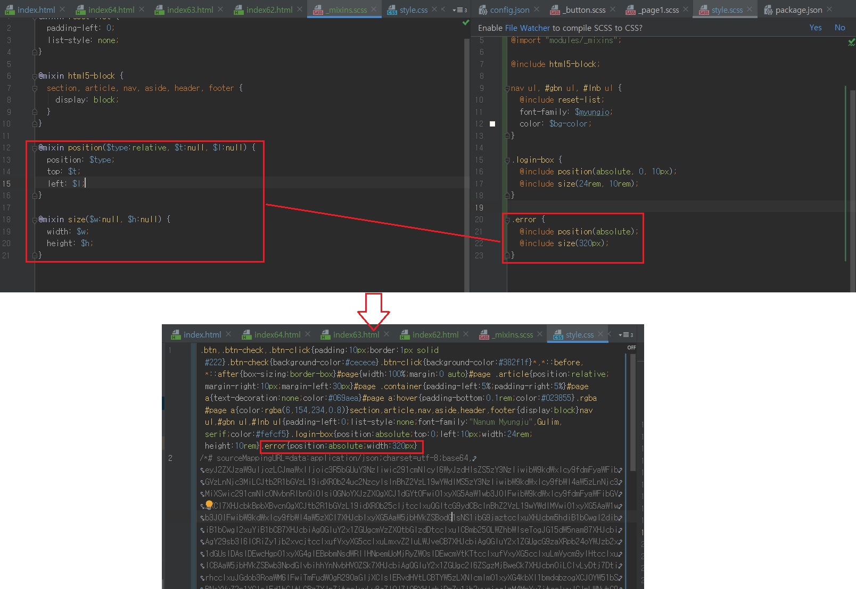Click white color preview swatch in gutter
Screen dimensions: 856x589
point(492,124)
